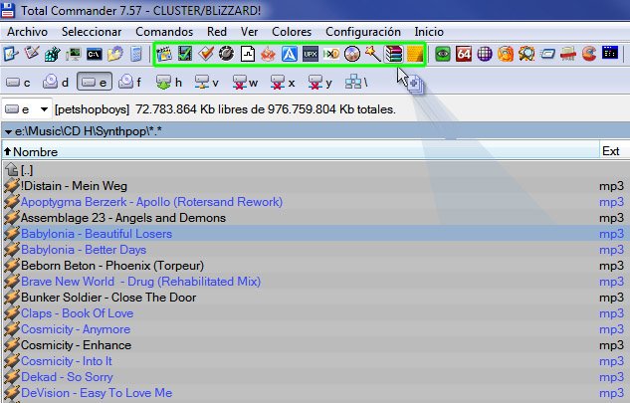This screenshot has width=630, height=403.
Task: Click the computer monitor system icon
Action: [73, 54]
